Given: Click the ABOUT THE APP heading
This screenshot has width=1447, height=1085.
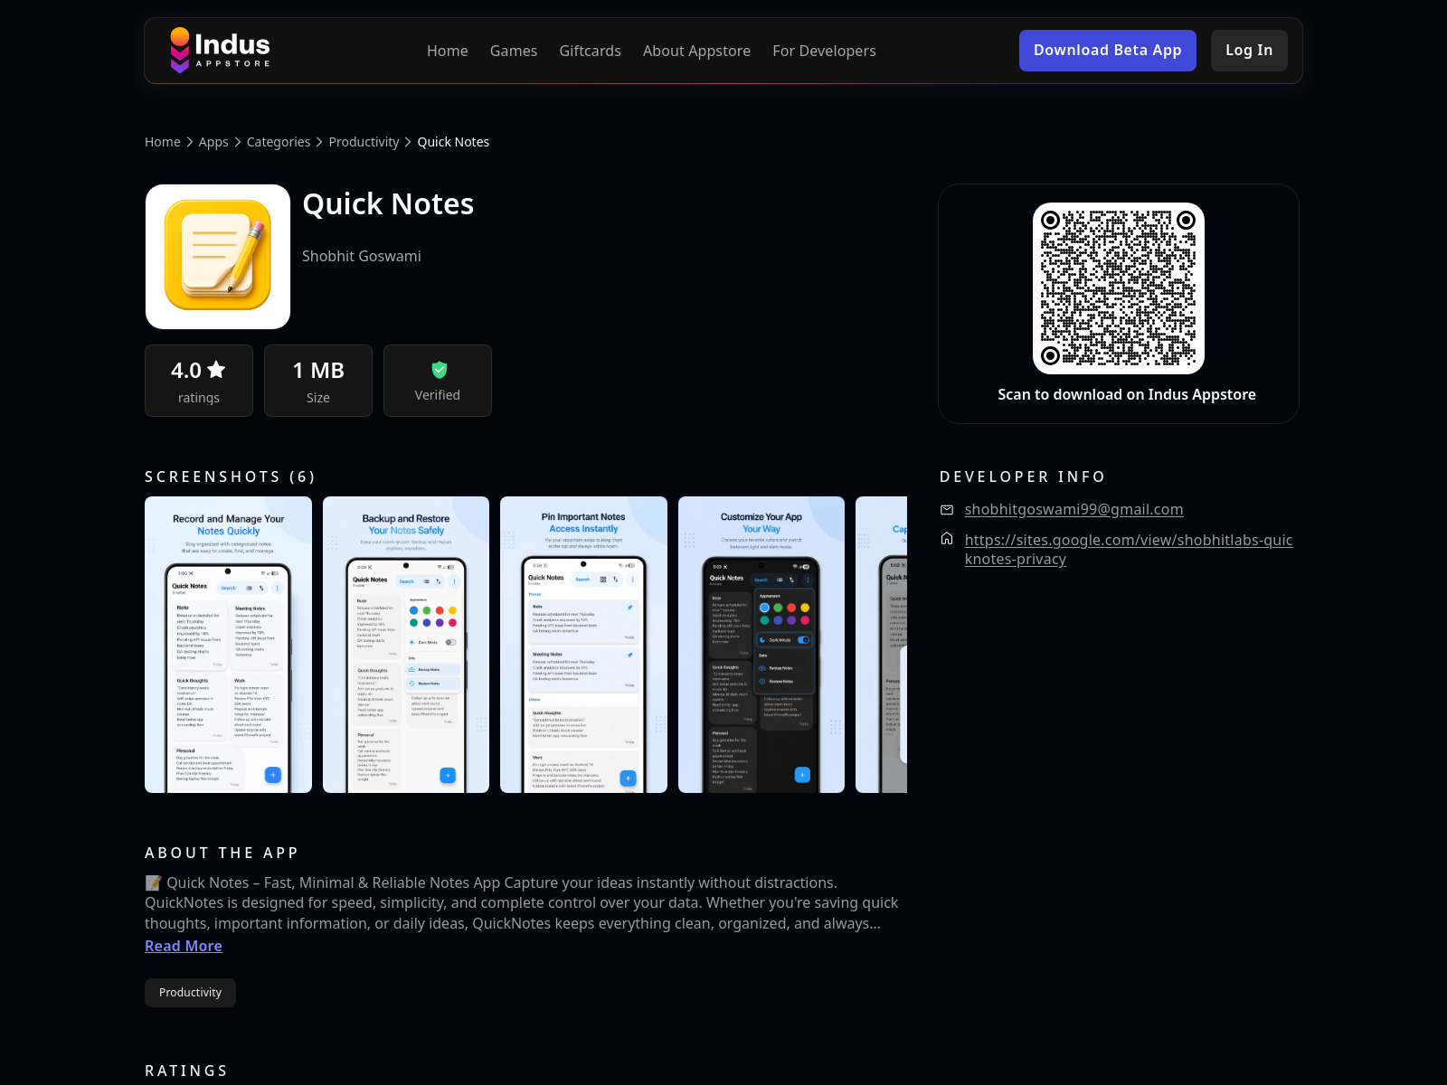Looking at the screenshot, I should point(222,853).
